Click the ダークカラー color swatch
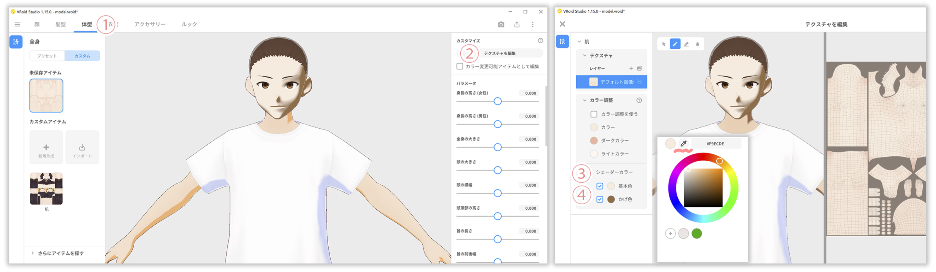 tap(594, 141)
